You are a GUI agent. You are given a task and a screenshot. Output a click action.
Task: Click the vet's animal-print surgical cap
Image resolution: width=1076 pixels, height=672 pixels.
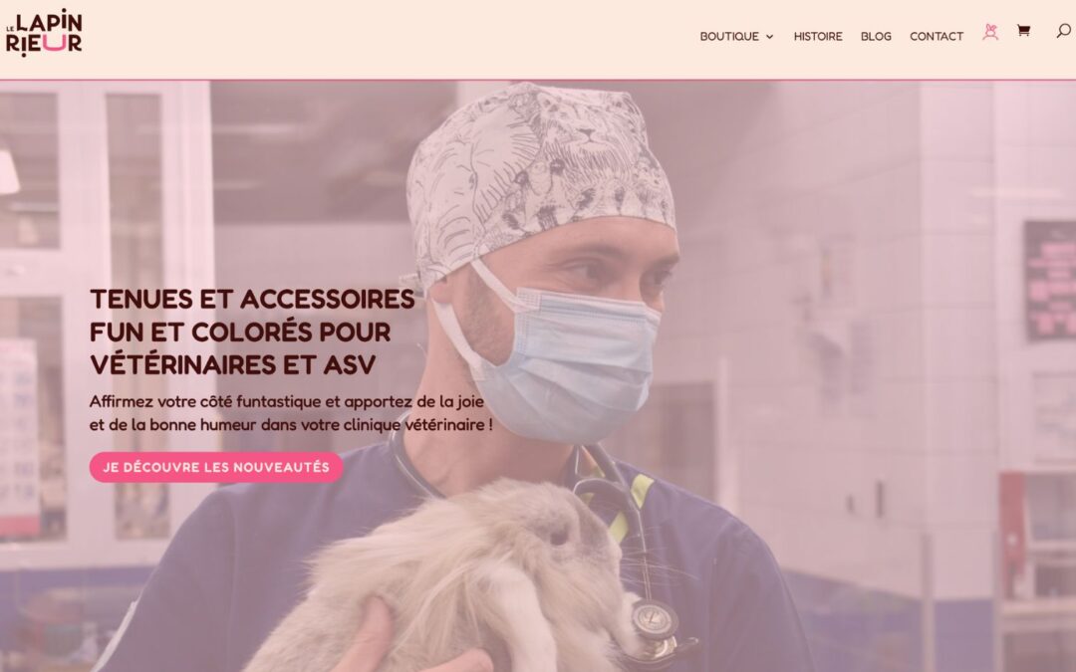tap(539, 178)
